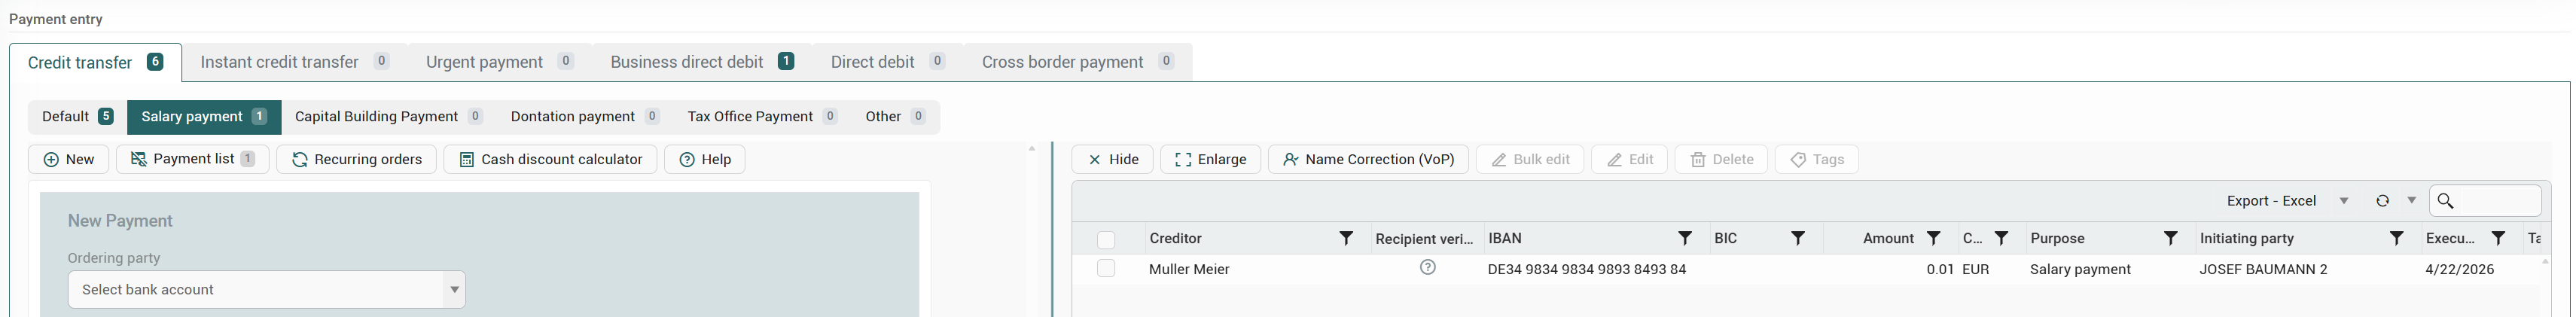Viewport: 2576px width, 317px height.
Task: Click the Amount column filter icon
Action: tap(1934, 239)
